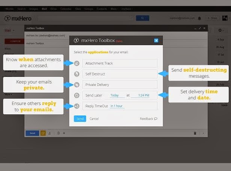Select the Self Destruct option field

[120, 74]
